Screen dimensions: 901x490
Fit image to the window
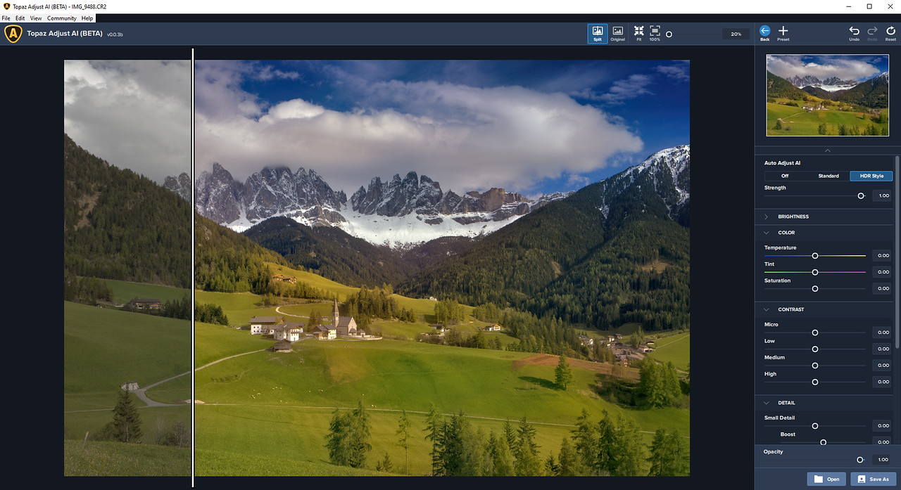click(638, 34)
